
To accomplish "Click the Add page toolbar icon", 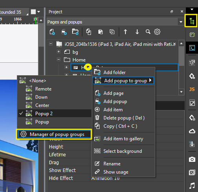I will (x=52, y=32).
